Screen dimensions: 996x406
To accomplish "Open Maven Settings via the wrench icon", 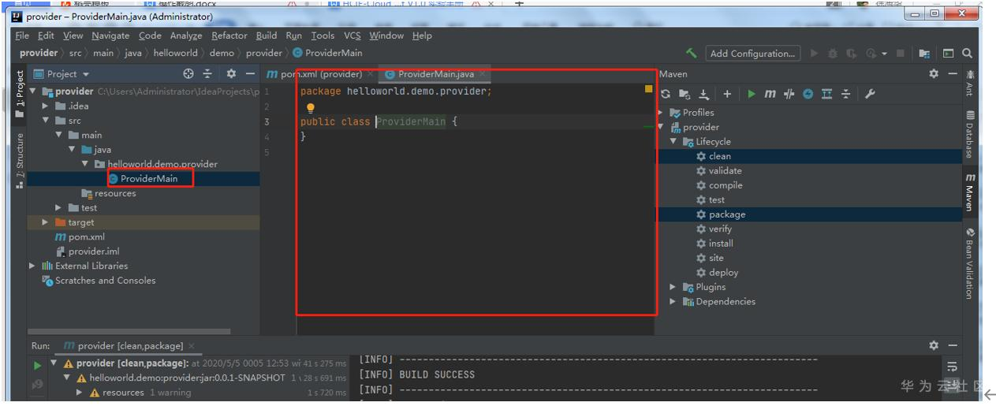I will (870, 94).
